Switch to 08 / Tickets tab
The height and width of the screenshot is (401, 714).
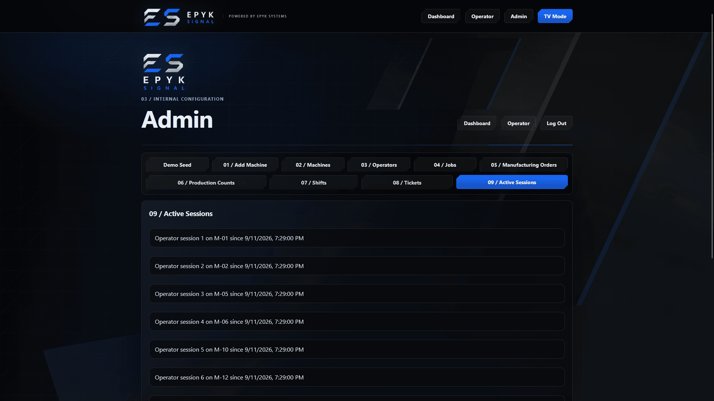407,183
